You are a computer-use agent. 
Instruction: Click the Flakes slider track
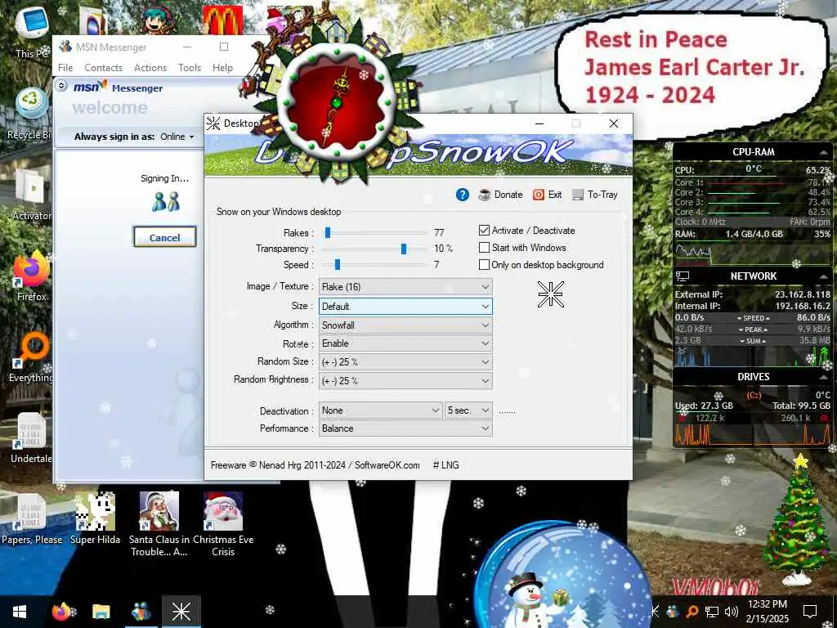coord(376,233)
